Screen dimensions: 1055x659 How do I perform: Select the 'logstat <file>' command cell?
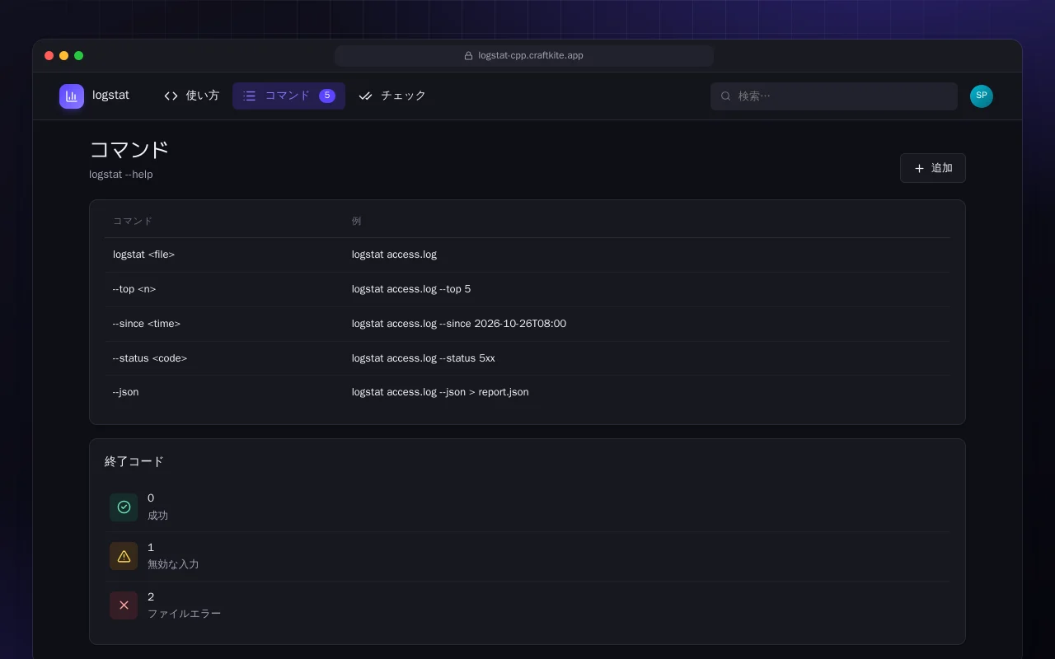coord(143,255)
